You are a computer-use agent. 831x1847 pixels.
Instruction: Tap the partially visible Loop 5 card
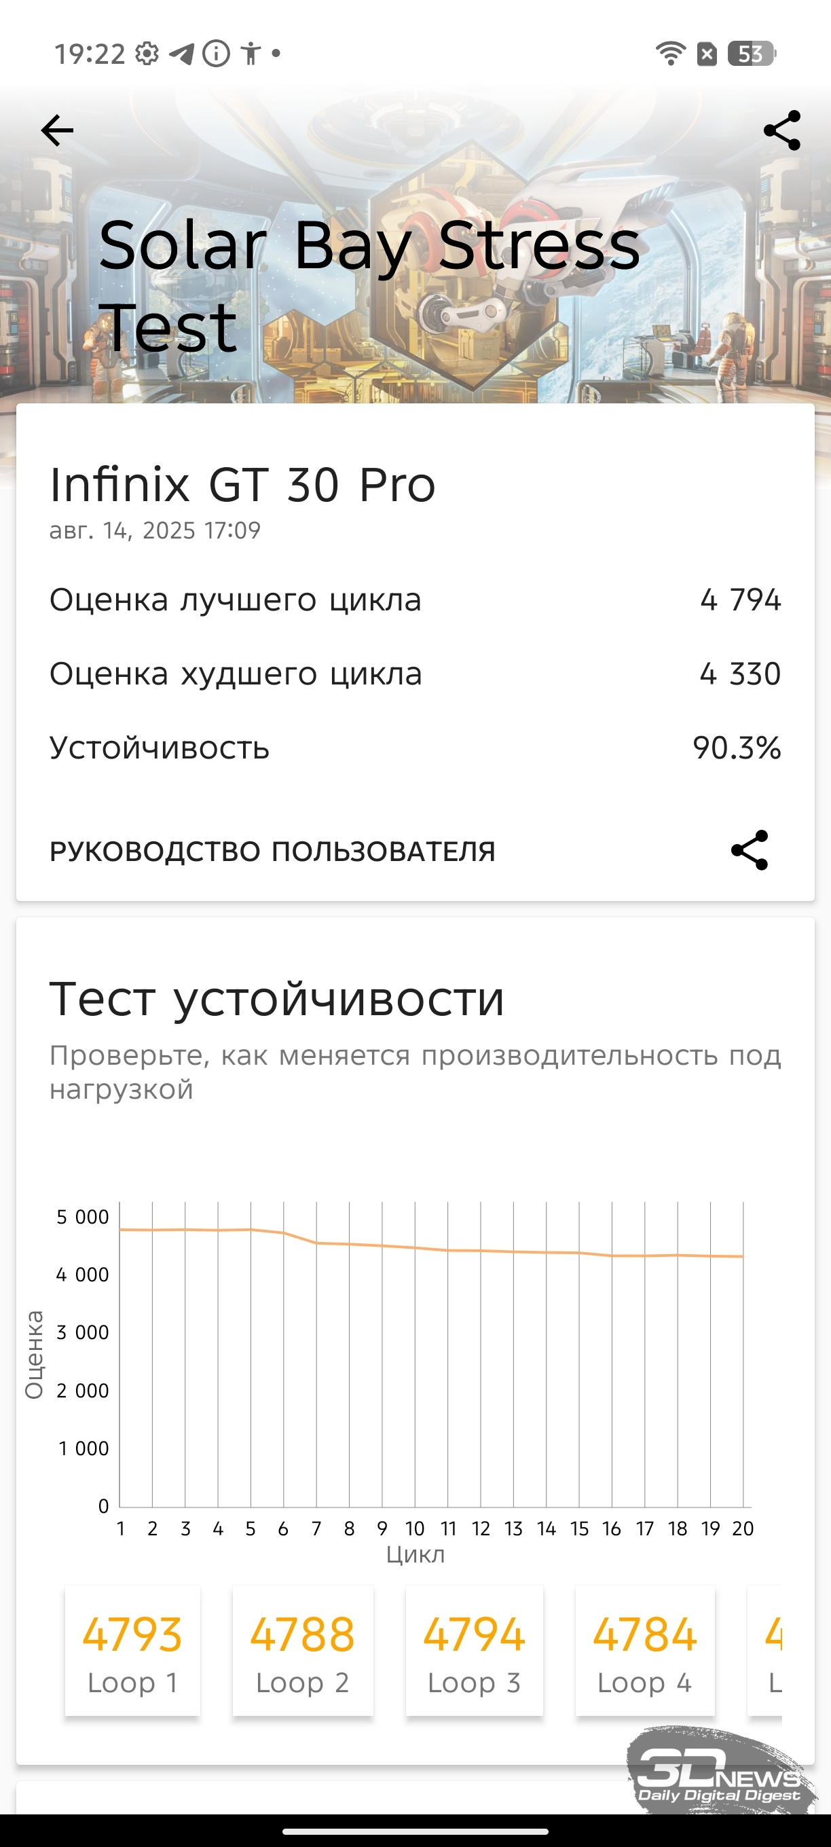coord(765,1651)
